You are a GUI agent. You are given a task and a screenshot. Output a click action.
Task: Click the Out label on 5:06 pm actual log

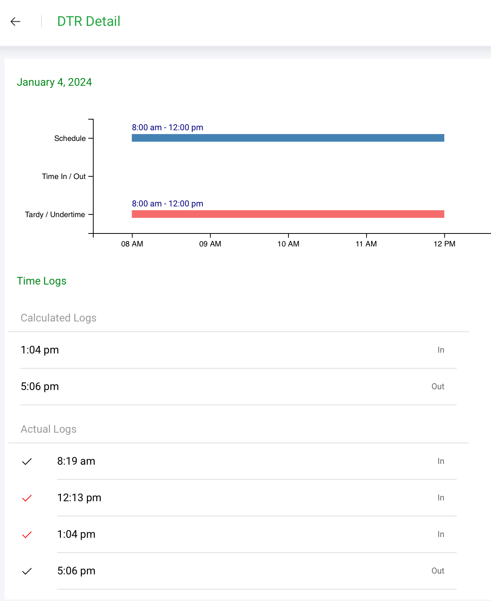[438, 571]
